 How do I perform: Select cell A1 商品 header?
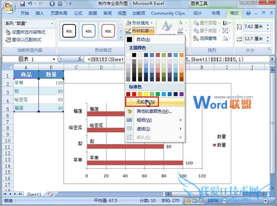pyautogui.click(x=26, y=74)
